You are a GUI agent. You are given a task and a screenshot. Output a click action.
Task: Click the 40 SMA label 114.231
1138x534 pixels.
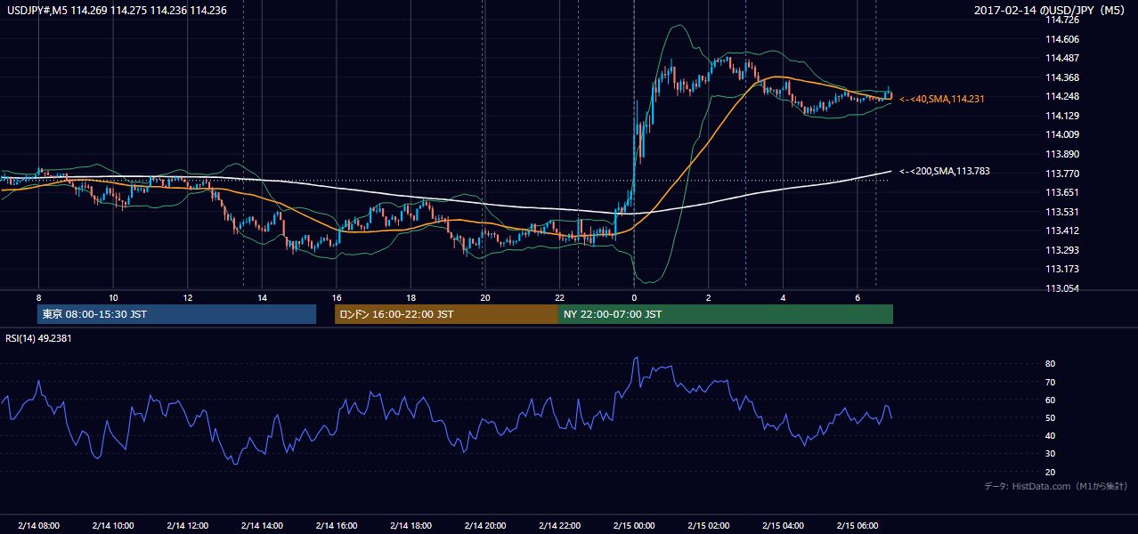tap(942, 99)
